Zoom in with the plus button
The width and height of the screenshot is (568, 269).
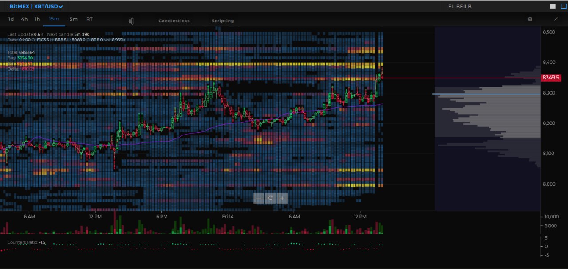coord(282,198)
